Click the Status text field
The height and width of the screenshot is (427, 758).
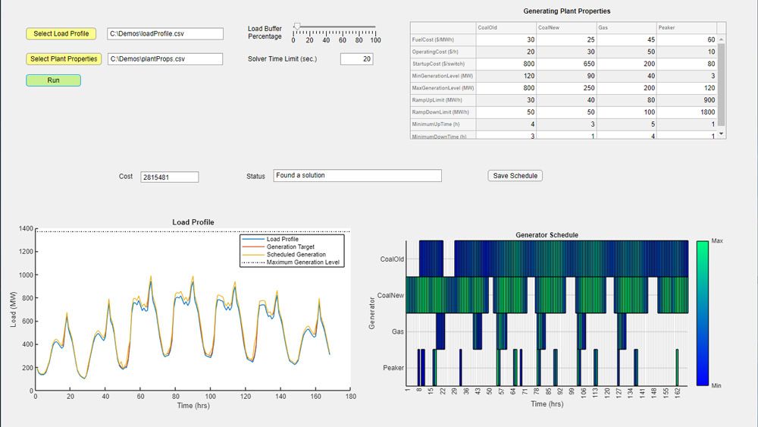pos(357,176)
